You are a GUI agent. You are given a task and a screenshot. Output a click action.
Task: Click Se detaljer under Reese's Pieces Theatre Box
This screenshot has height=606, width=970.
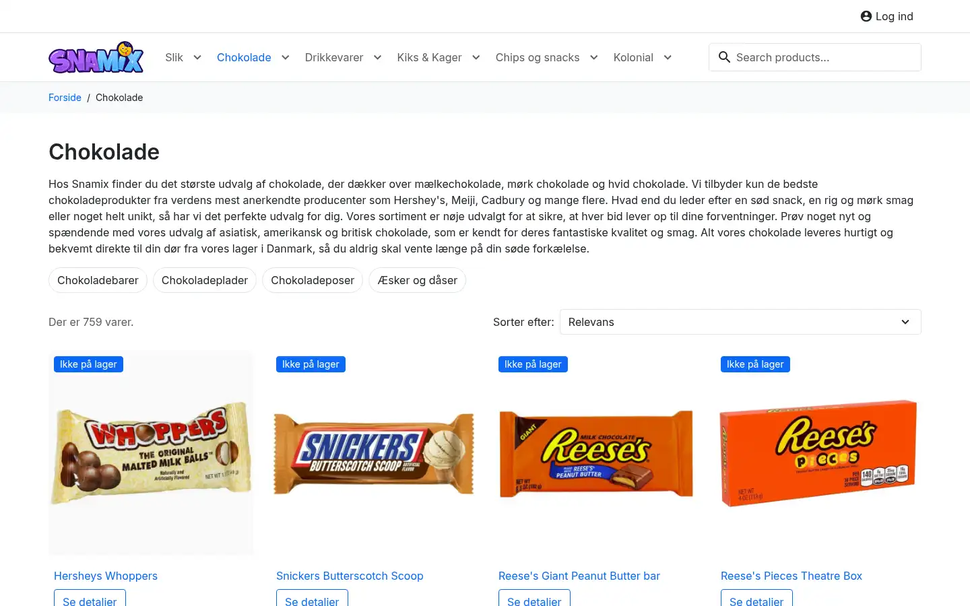756,599
